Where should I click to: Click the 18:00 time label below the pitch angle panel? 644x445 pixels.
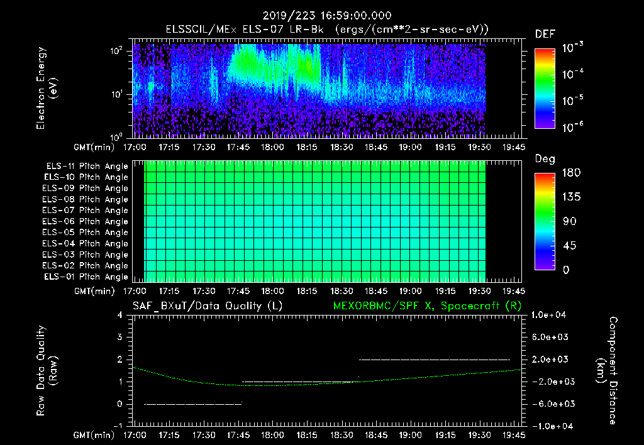click(273, 291)
